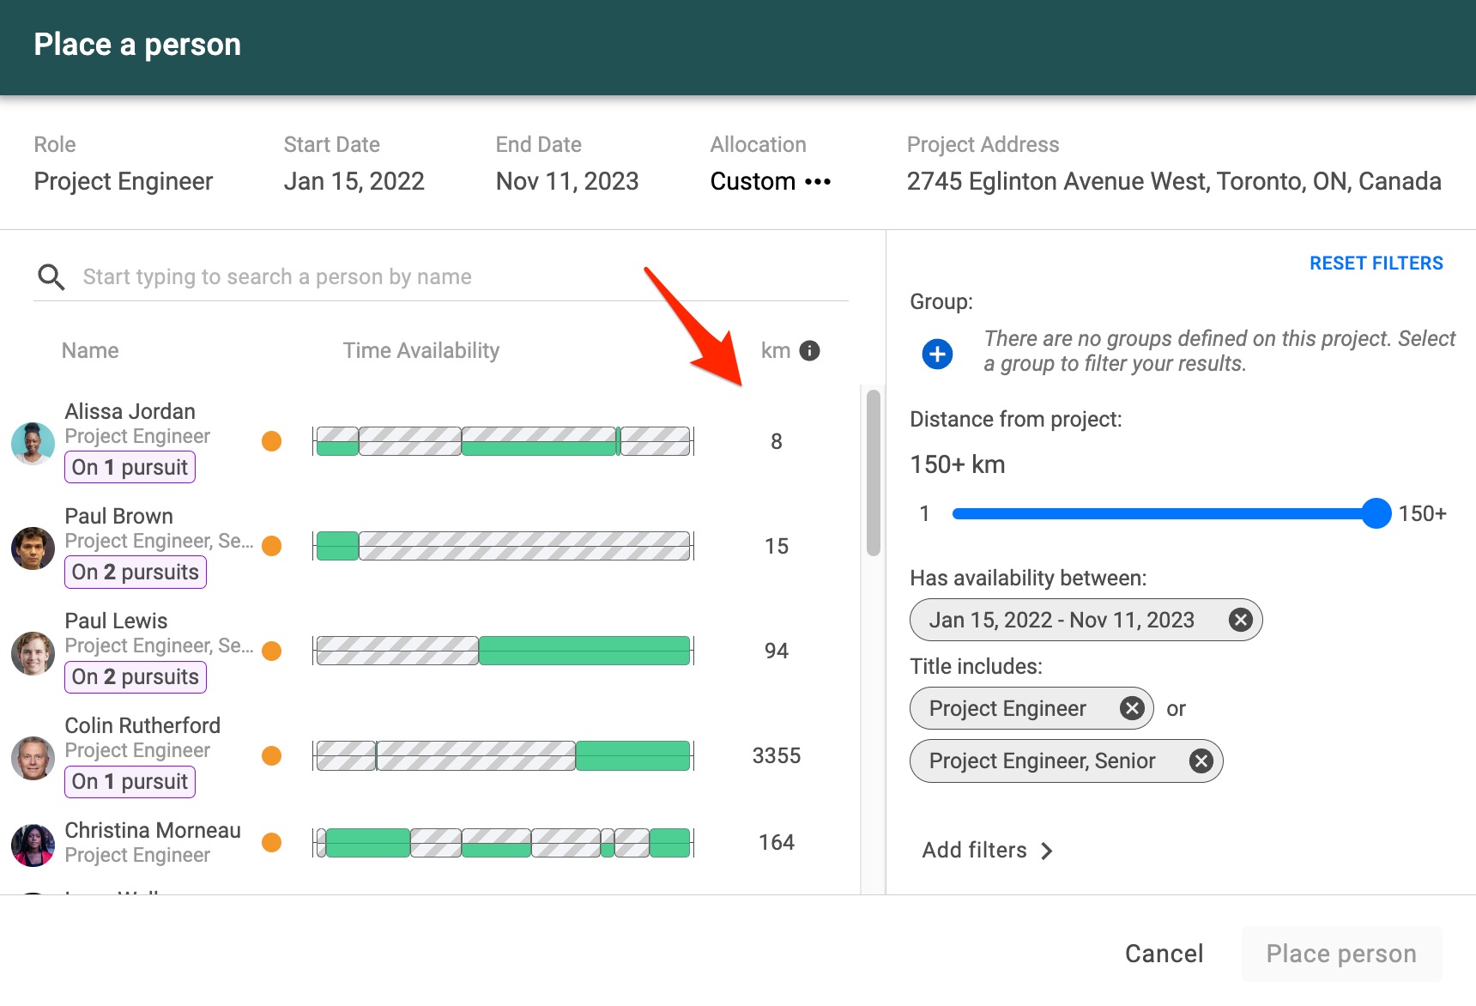Select Colin Rutherford's avatar
The height and width of the screenshot is (1006, 1476).
[33, 757]
